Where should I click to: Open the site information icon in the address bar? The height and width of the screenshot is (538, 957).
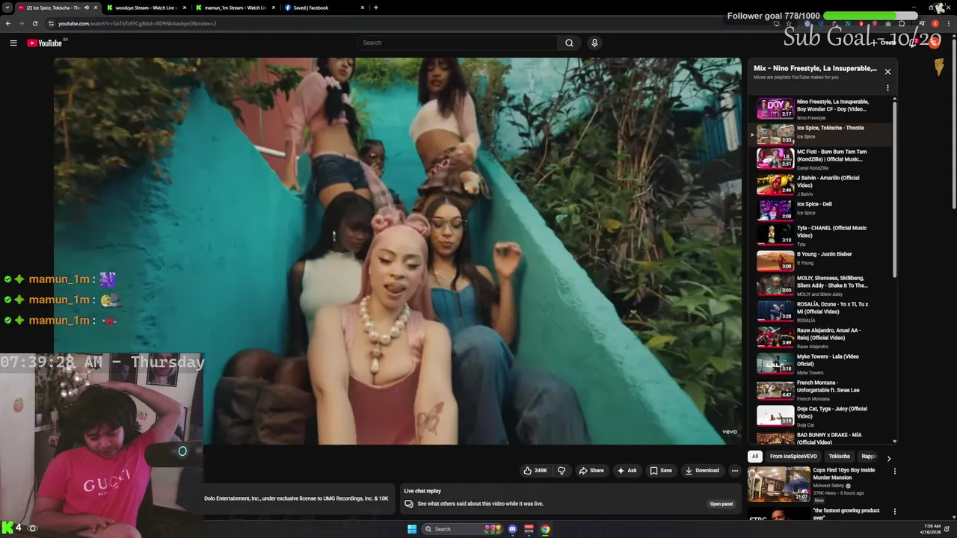point(51,23)
